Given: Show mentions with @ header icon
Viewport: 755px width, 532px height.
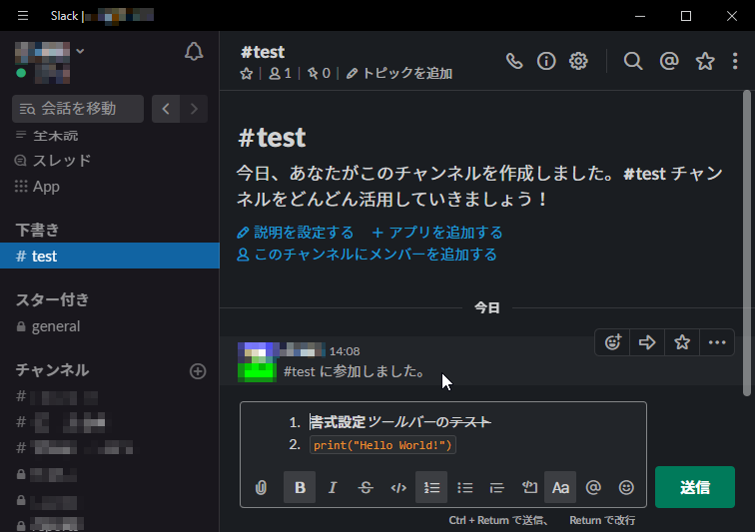Looking at the screenshot, I should point(669,61).
